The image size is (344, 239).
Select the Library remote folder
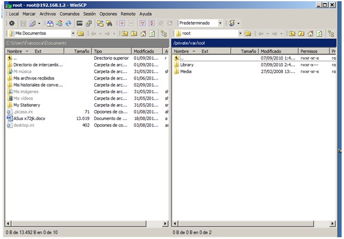click(187, 65)
